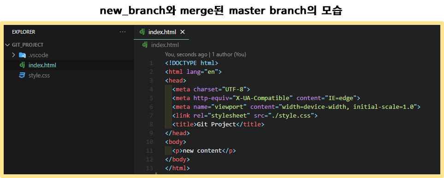Click the content="IE=edge" attribute
The height and width of the screenshot is (178, 444).
[326, 98]
